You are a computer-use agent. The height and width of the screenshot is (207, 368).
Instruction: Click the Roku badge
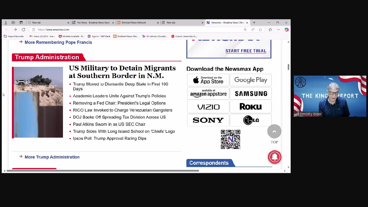251,107
